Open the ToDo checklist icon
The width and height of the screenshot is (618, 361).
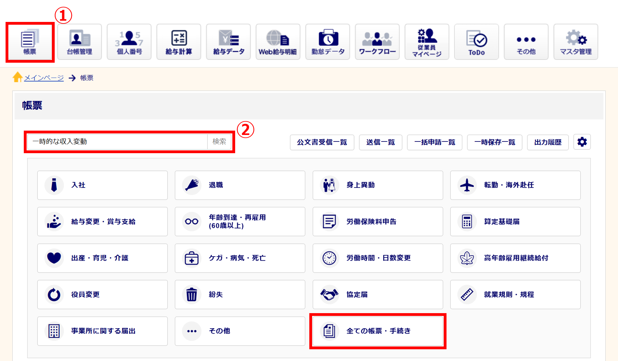pos(476,42)
